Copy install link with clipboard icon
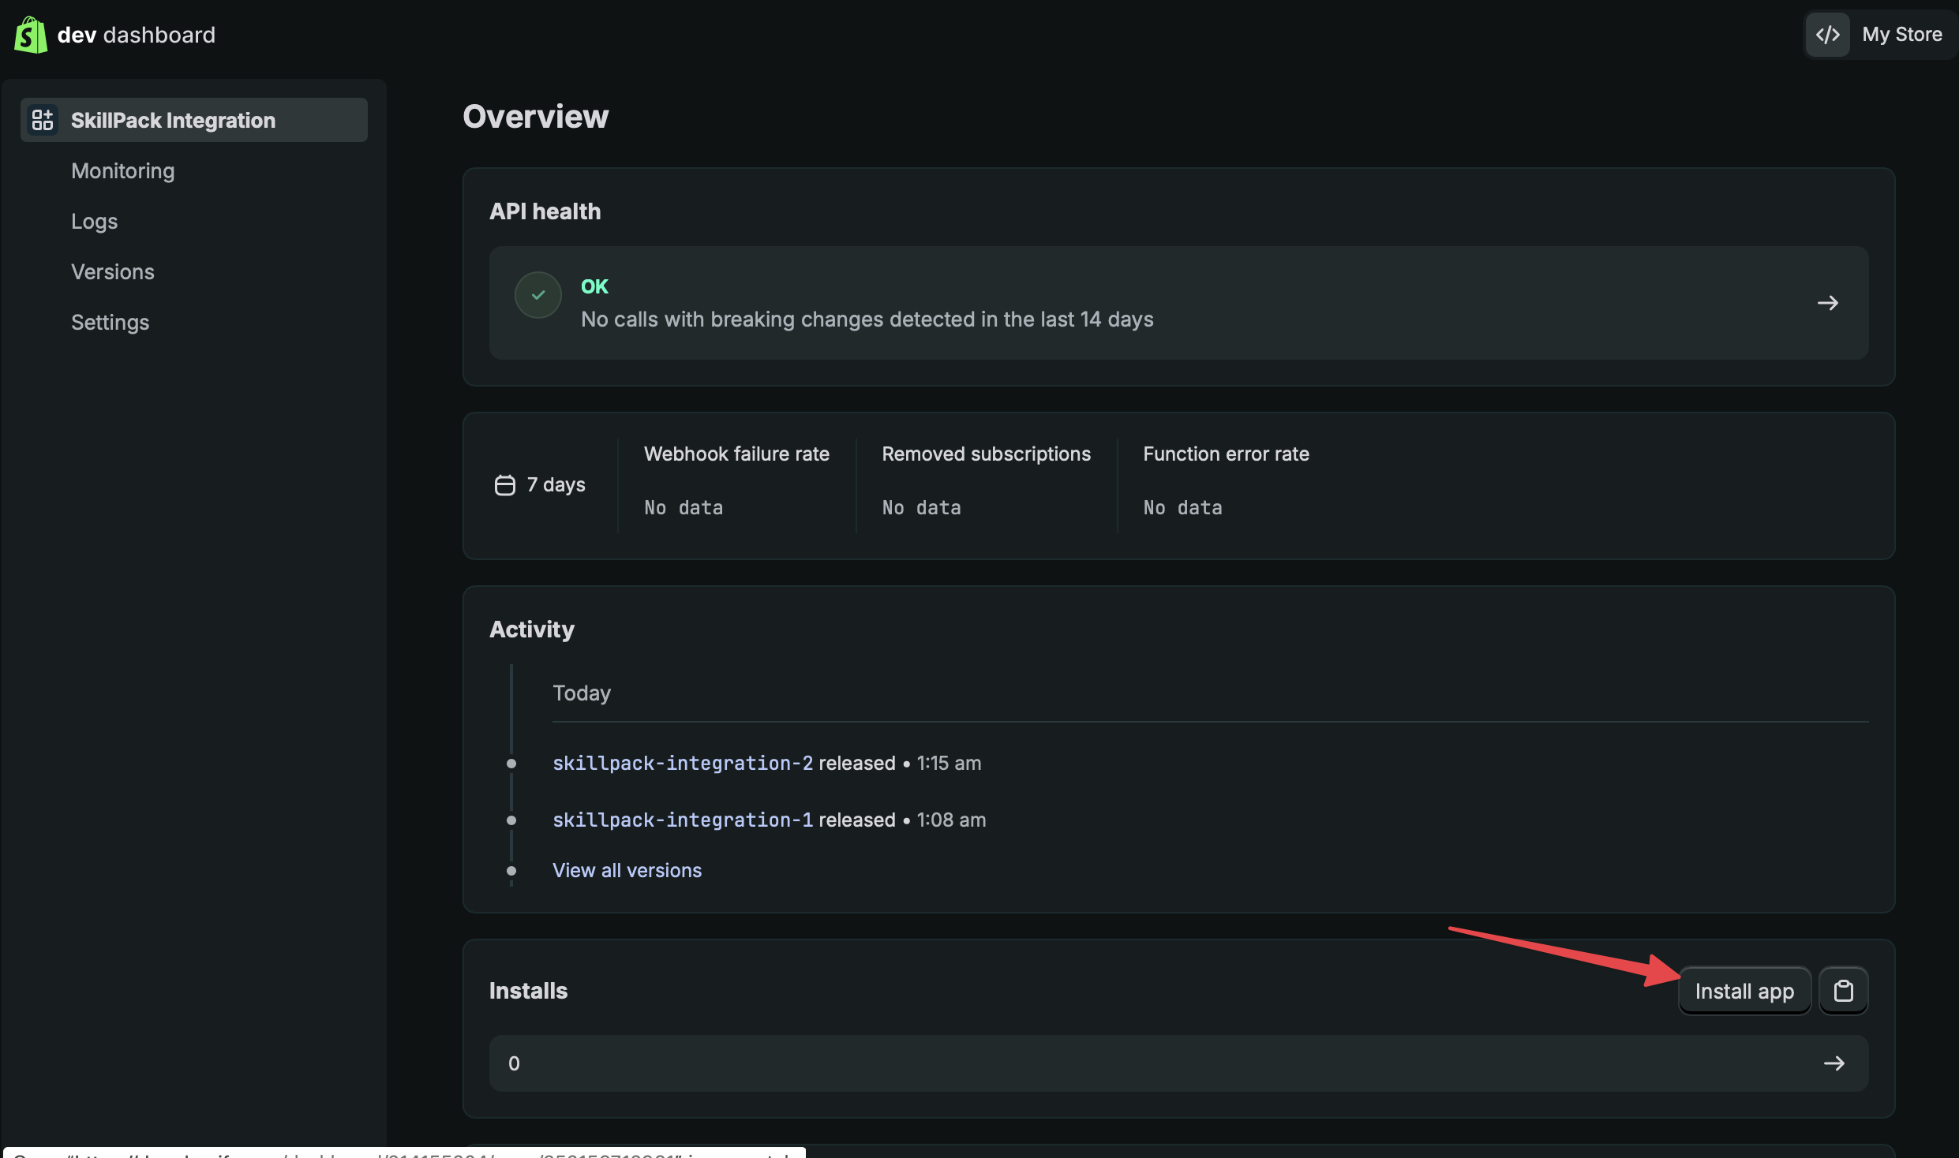The height and width of the screenshot is (1158, 1959). pos(1844,991)
